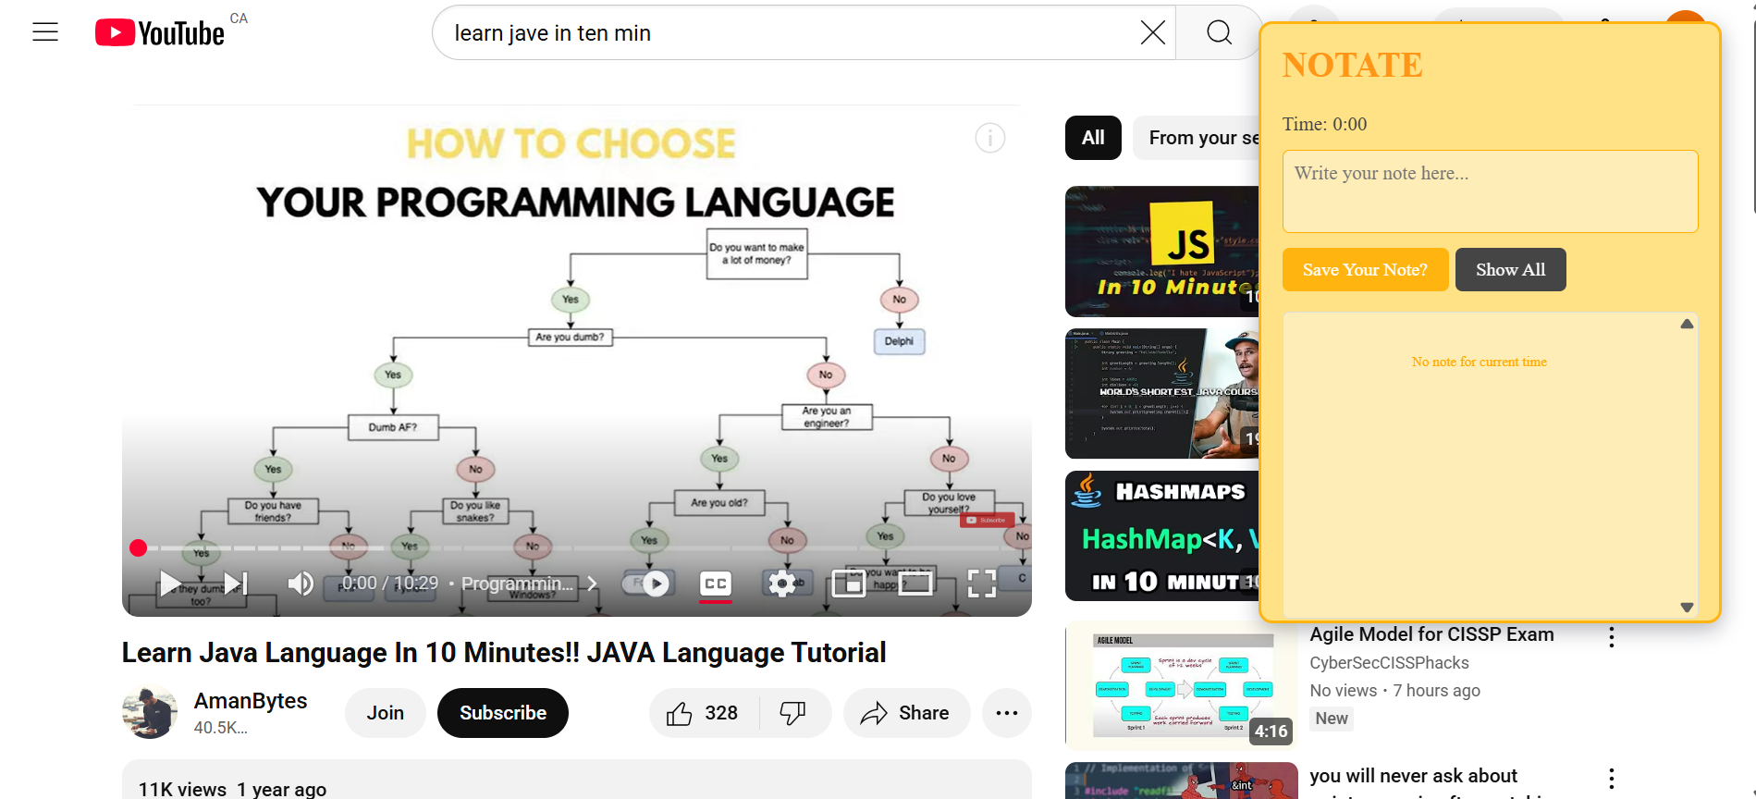The height and width of the screenshot is (799, 1756).
Task: Clear the search box with X icon
Action: tap(1152, 33)
